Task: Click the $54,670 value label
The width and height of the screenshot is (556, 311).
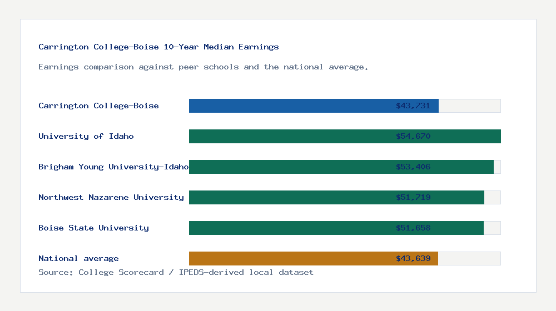Action: pos(413,136)
